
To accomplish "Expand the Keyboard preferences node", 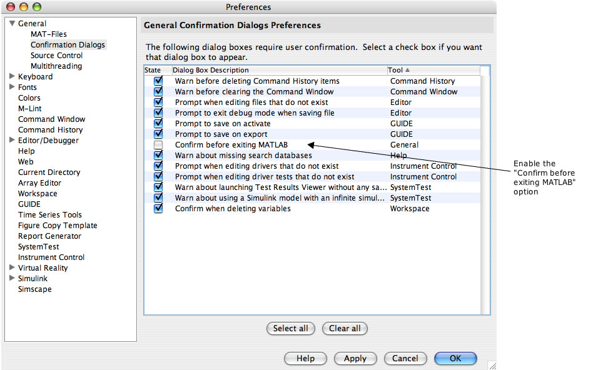I will (x=12, y=77).
